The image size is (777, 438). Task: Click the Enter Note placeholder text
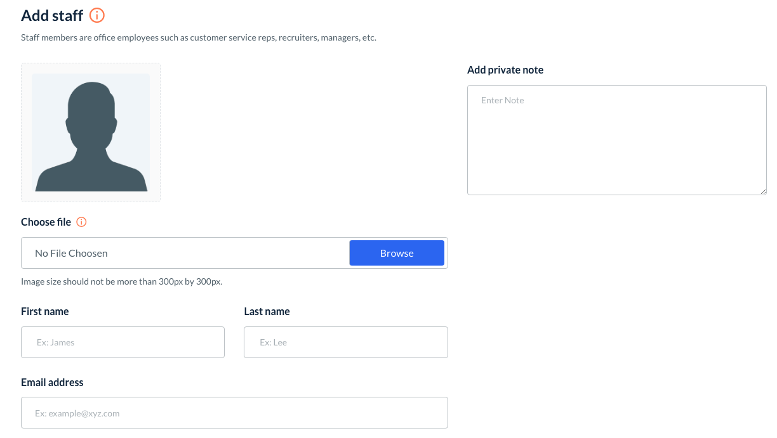coord(503,100)
